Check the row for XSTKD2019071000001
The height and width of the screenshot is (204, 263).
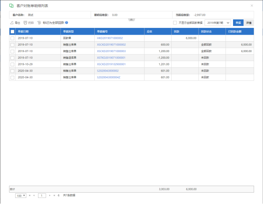(x=13, y=58)
